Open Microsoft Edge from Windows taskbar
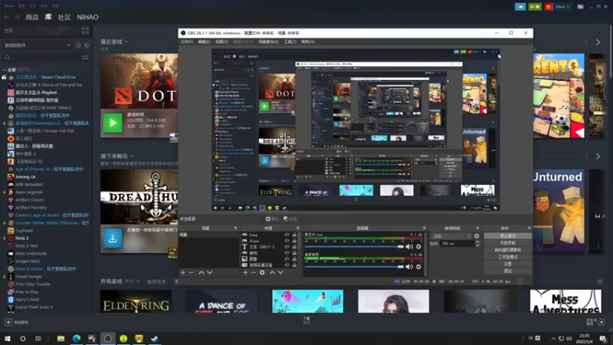 point(76,338)
